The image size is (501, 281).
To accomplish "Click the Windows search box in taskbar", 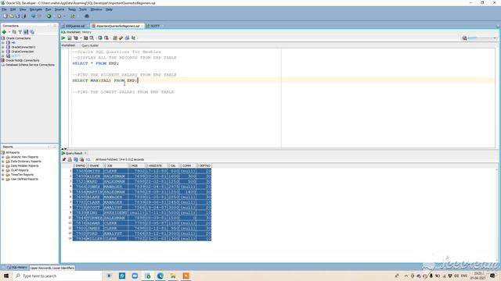I will (x=57, y=276).
